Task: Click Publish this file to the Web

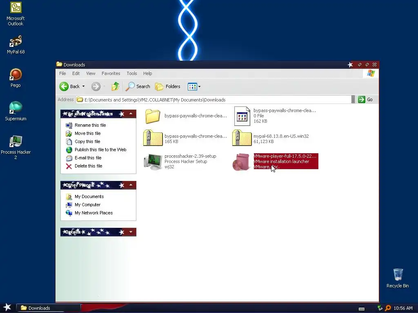Action: pos(100,150)
